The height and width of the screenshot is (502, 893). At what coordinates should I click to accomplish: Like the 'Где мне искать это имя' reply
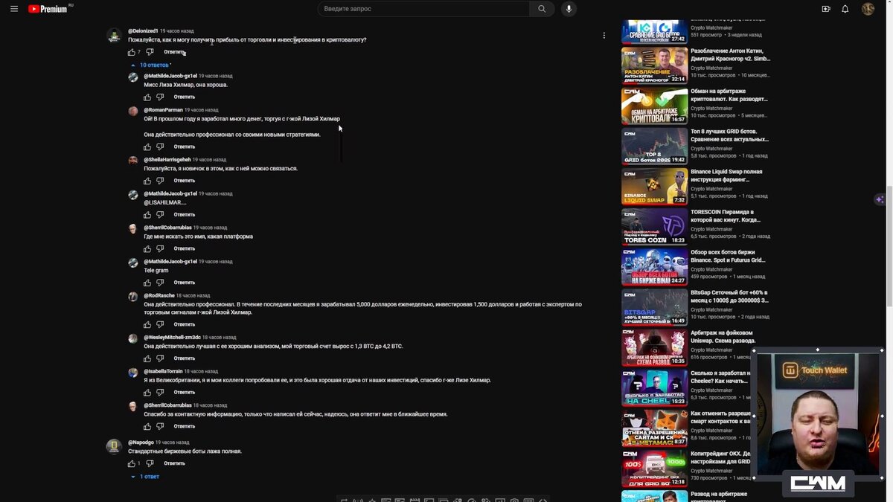(x=147, y=248)
